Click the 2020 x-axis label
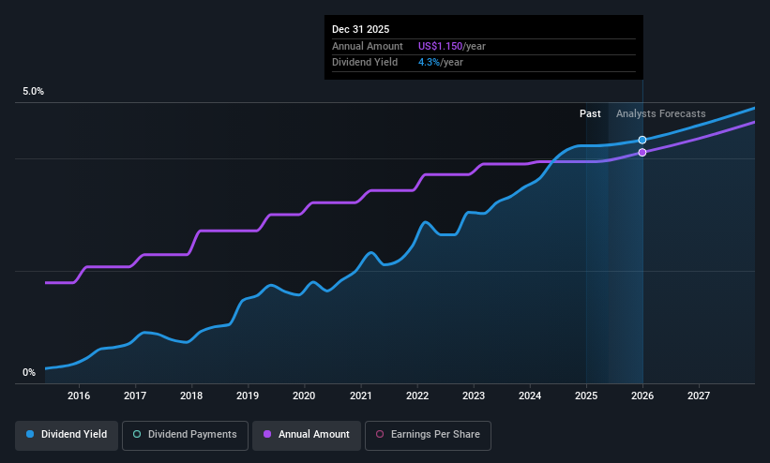The height and width of the screenshot is (463, 770). pos(304,396)
